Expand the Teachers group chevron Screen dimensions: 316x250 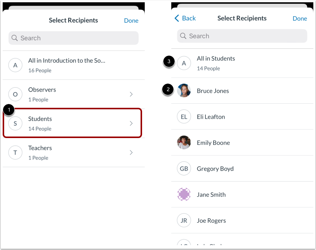point(131,152)
